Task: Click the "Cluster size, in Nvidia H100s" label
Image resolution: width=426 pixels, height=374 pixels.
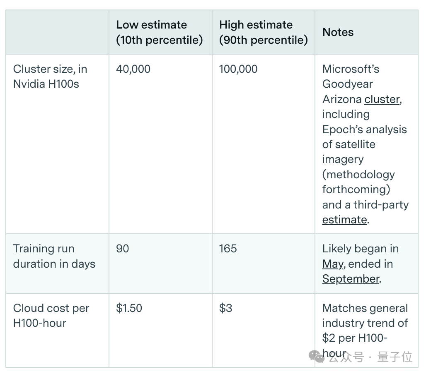Action: tap(50, 77)
